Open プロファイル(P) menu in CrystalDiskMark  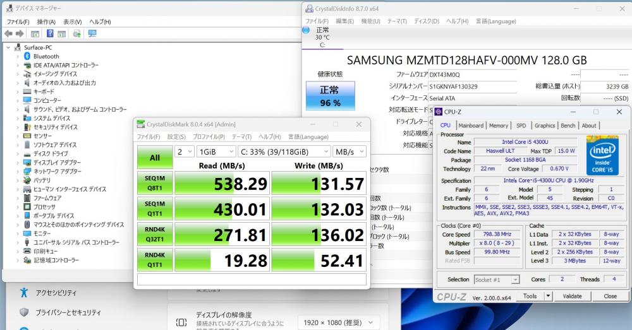click(209, 137)
